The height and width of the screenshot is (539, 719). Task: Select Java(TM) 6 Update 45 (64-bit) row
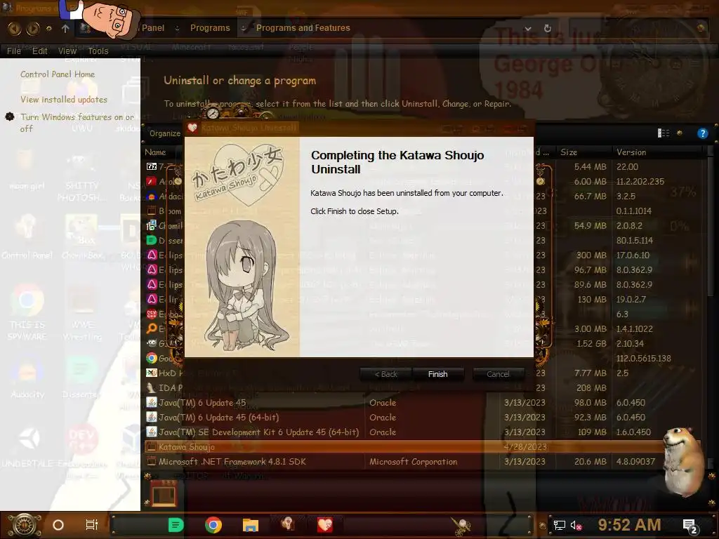click(x=423, y=417)
